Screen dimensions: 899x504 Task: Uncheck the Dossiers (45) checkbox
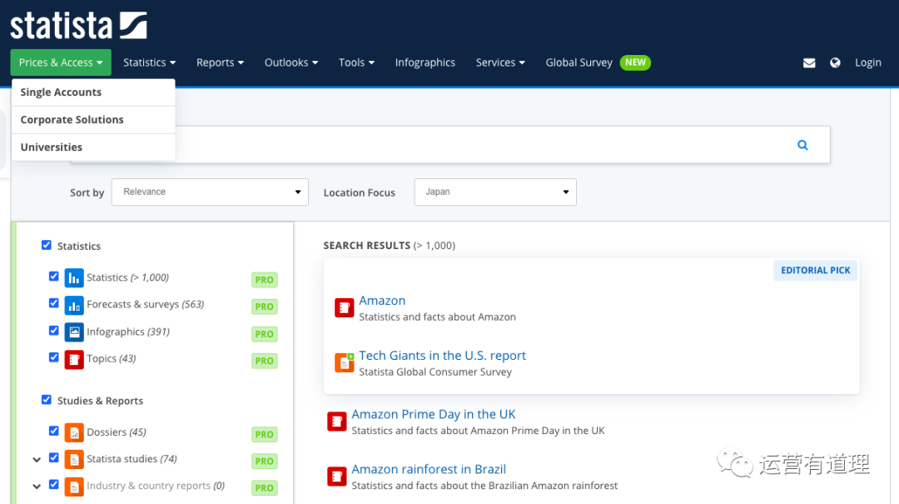54,431
